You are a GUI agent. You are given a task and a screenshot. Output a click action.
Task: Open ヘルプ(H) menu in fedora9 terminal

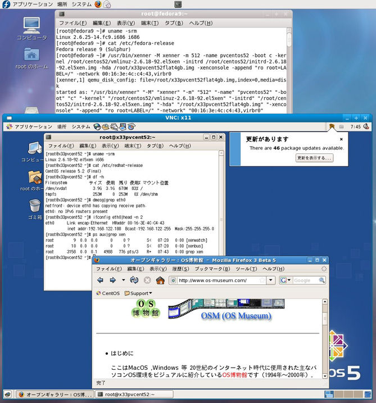click(x=201, y=23)
